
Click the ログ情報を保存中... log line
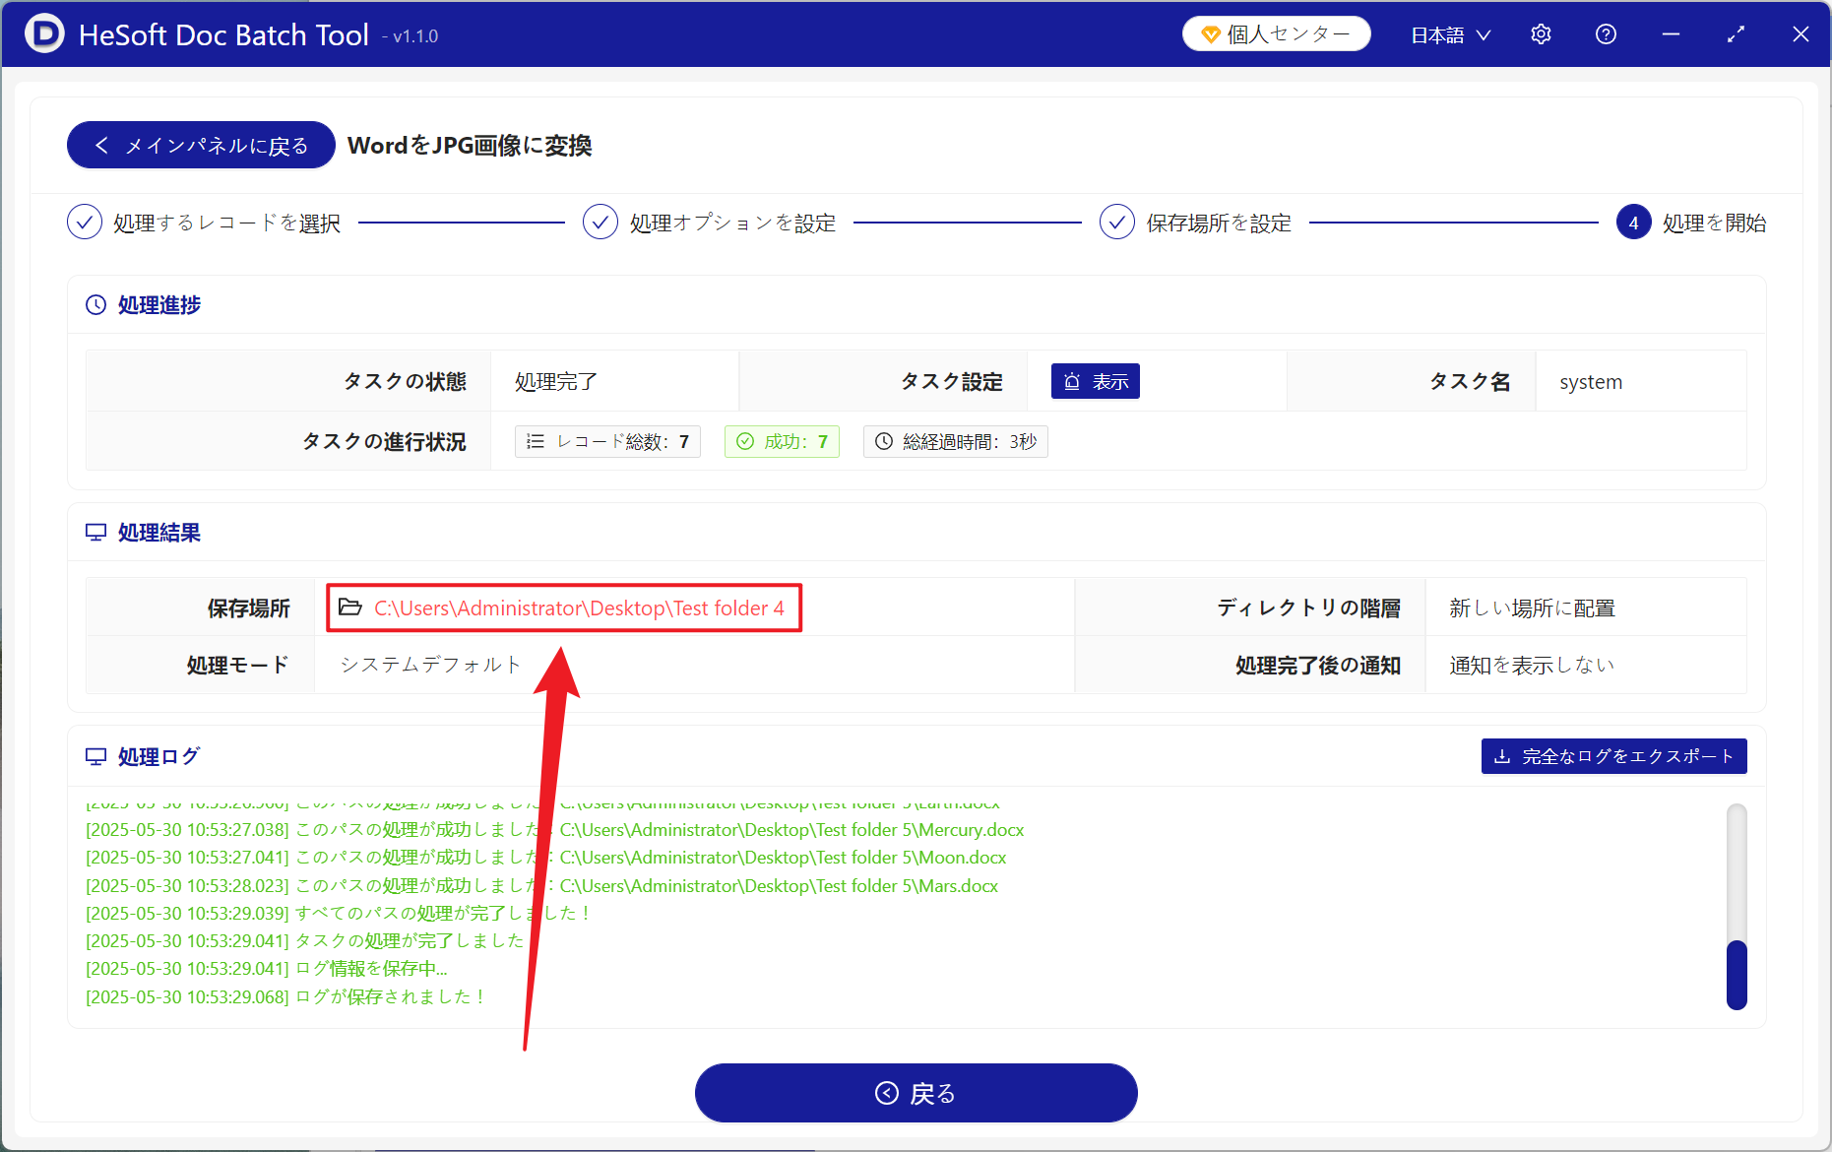pos(267,969)
